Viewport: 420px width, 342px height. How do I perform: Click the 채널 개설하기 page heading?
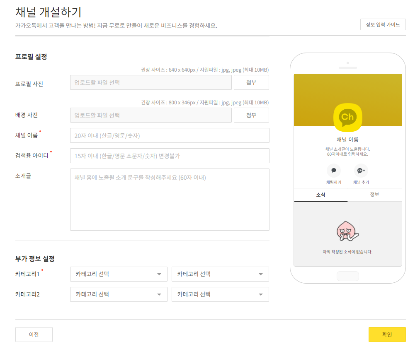(48, 12)
